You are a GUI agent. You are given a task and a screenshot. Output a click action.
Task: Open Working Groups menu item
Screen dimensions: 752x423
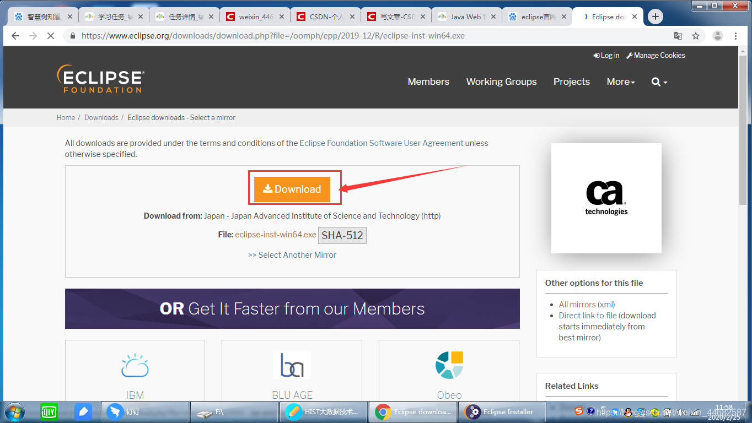click(x=501, y=82)
